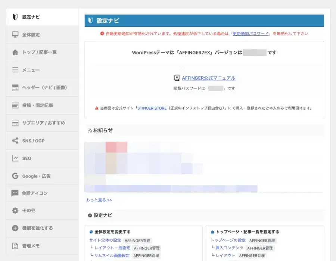This screenshot has width=336, height=261.
Task: Click the house icon beside トップページ・記事一覧を設定する
Action: 212,232
